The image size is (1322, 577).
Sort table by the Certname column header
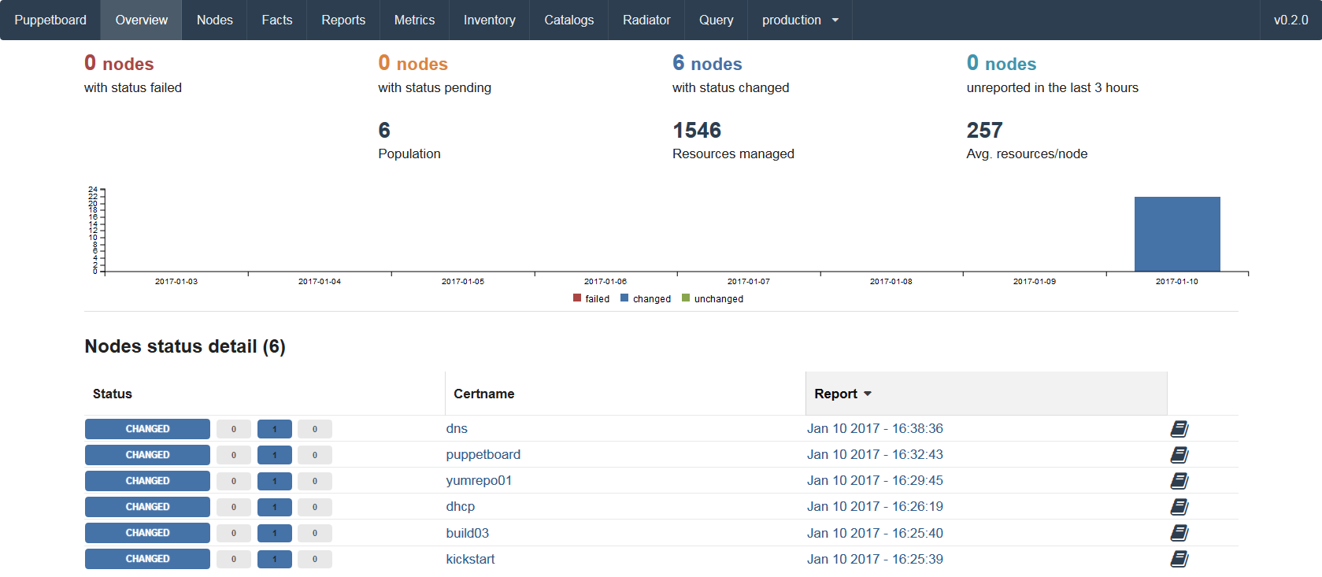(x=483, y=394)
